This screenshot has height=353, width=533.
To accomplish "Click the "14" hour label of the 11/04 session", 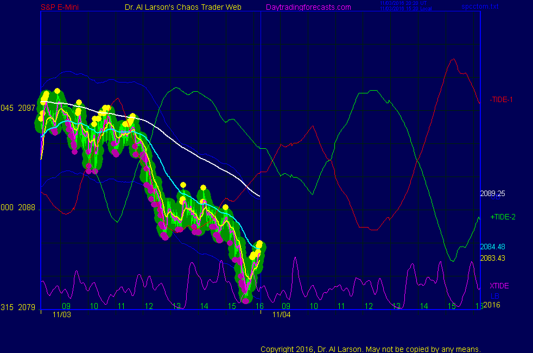I will click(x=424, y=306).
